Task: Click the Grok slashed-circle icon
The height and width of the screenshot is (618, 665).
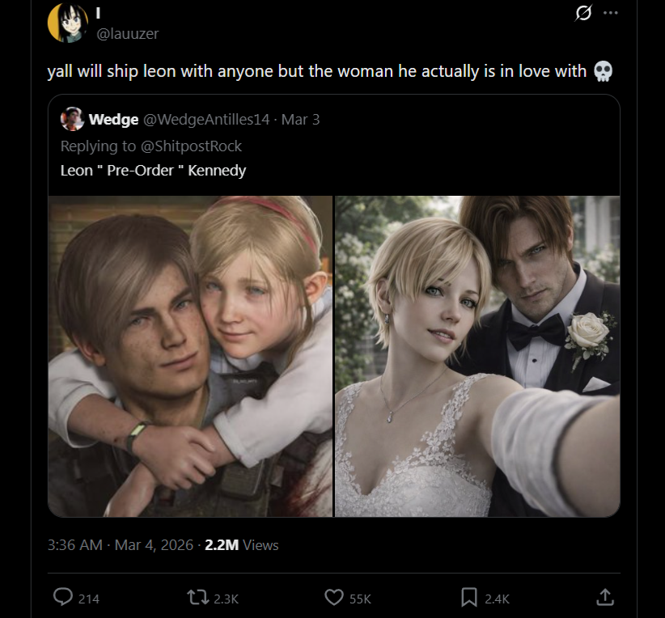Action: pos(583,13)
